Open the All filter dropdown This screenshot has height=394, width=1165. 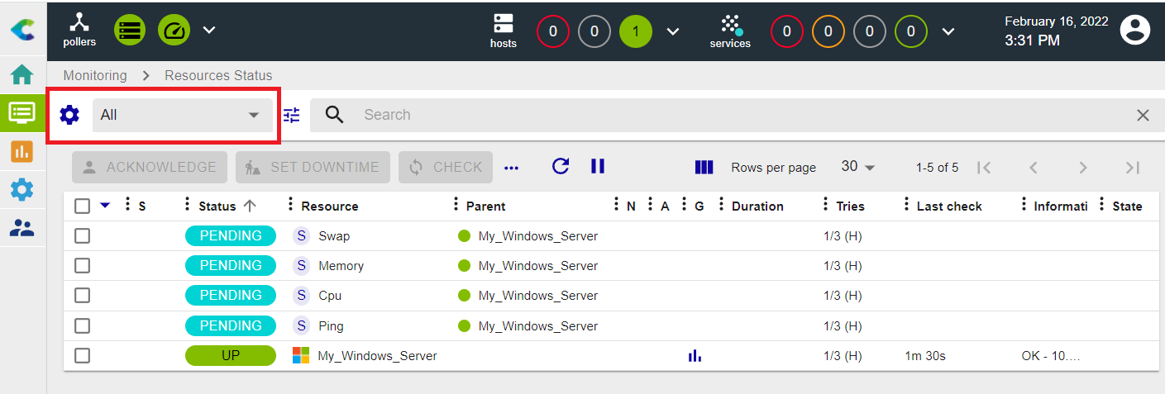coord(181,115)
